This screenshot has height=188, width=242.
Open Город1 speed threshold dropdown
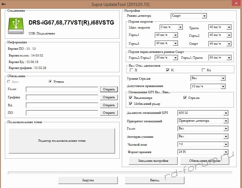[x=166, y=35]
